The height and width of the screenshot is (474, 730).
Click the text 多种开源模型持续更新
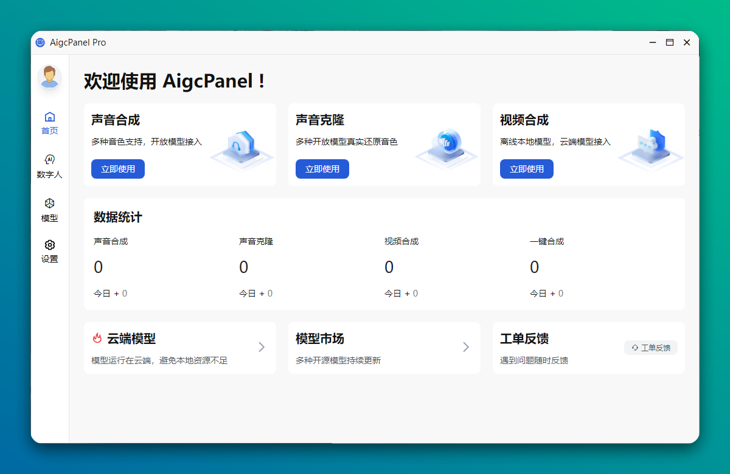pos(338,360)
